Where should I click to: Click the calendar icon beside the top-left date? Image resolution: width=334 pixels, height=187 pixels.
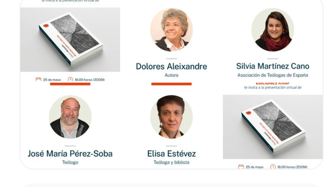39,79
